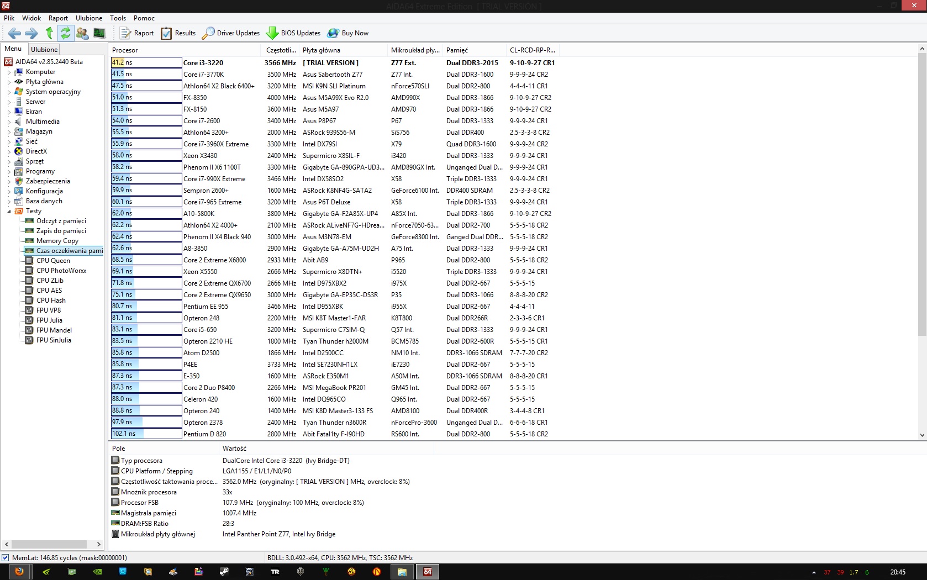
Task: Open Firefox from the taskbar
Action: click(19, 572)
